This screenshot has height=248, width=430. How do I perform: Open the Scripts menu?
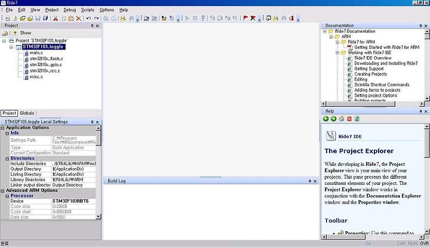(87, 10)
